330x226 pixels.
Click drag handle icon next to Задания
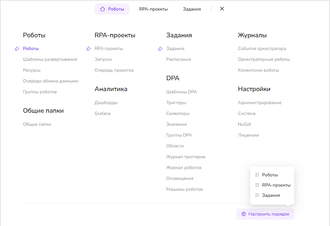pos(257,195)
